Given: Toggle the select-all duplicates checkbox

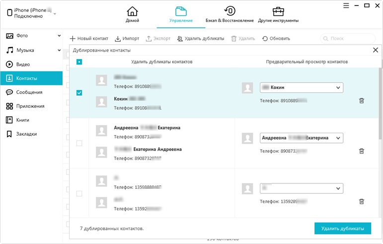Looking at the screenshot, I should [x=79, y=62].
